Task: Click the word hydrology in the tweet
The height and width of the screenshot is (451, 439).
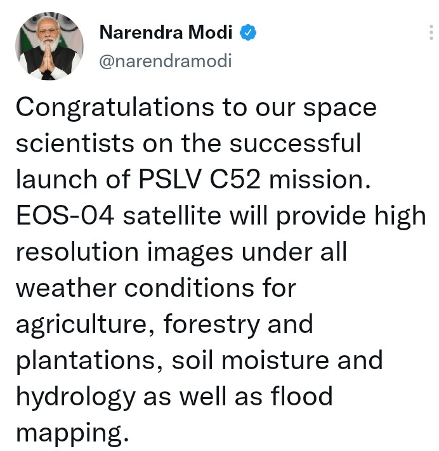Action: 75,397
